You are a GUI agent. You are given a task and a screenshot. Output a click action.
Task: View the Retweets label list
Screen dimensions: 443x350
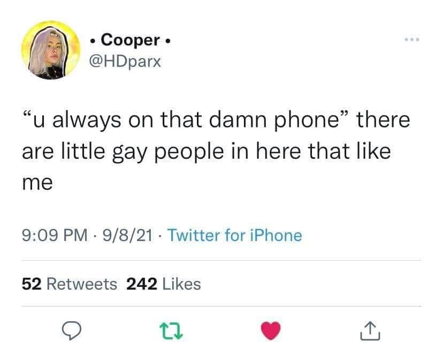tap(82, 284)
